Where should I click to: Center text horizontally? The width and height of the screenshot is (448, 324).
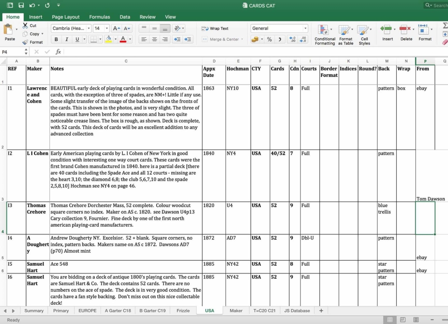[154, 39]
